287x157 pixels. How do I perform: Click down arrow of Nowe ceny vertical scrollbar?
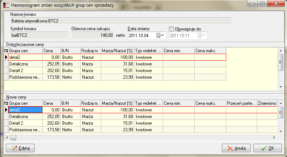[x=281, y=131]
